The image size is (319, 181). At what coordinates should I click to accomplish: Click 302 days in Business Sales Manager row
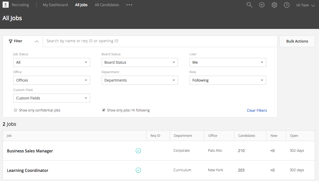tap(297, 150)
